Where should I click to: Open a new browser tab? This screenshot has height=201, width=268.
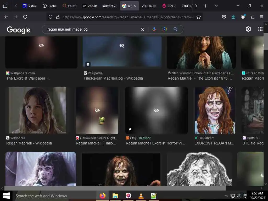(206, 6)
